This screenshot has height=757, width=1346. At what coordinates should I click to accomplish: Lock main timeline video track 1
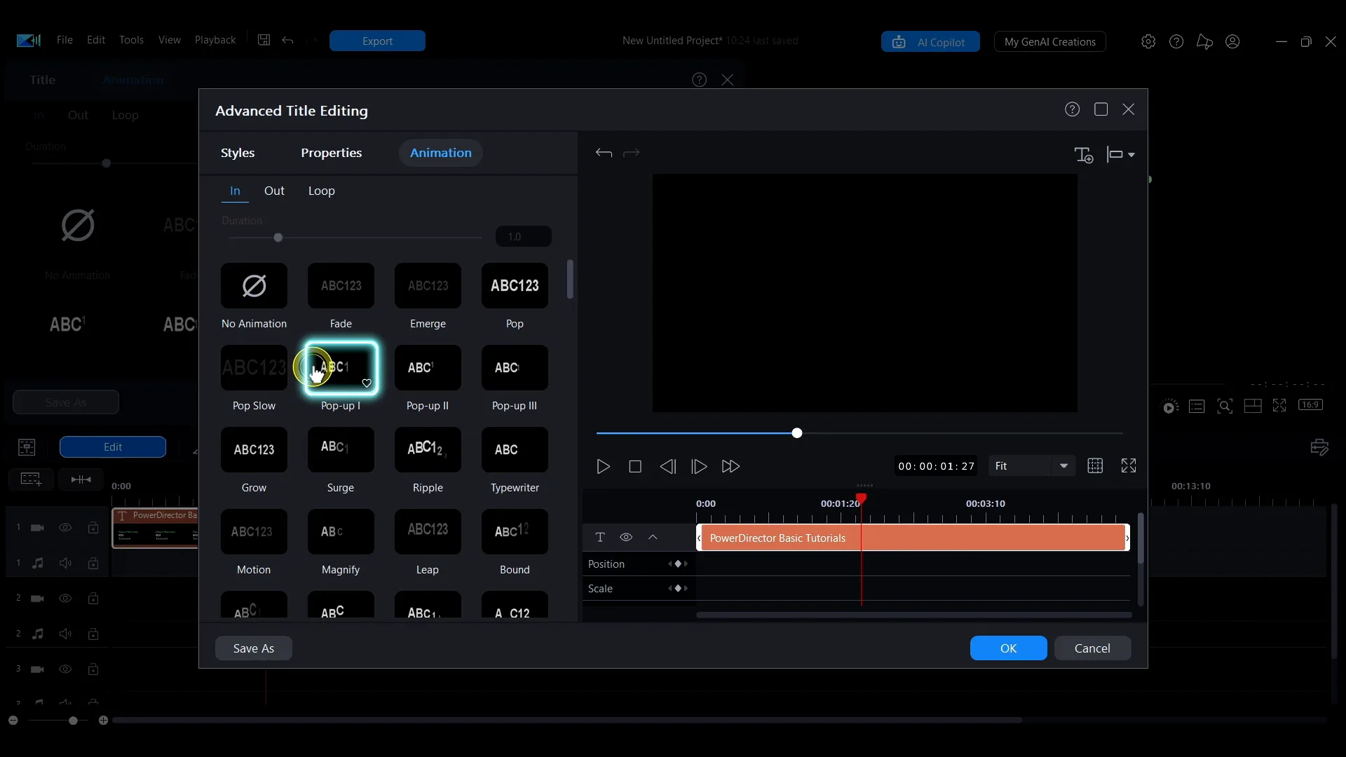pyautogui.click(x=93, y=527)
